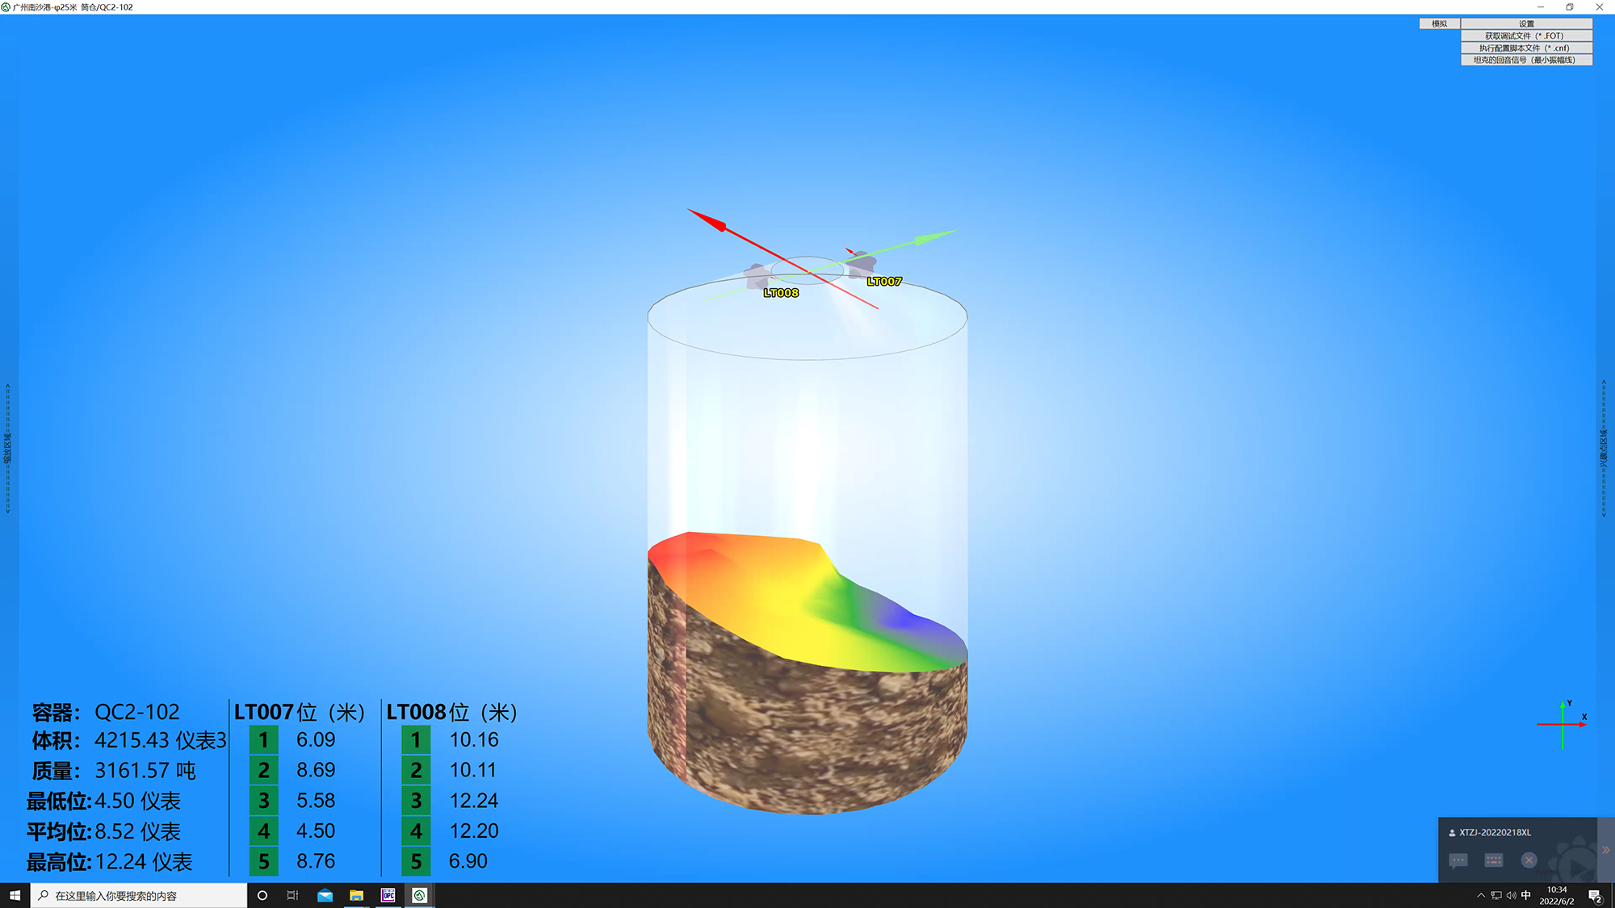The image size is (1615, 908).
Task: Click 执行配置脚本文件 (*.cnf) button
Action: (x=1525, y=48)
